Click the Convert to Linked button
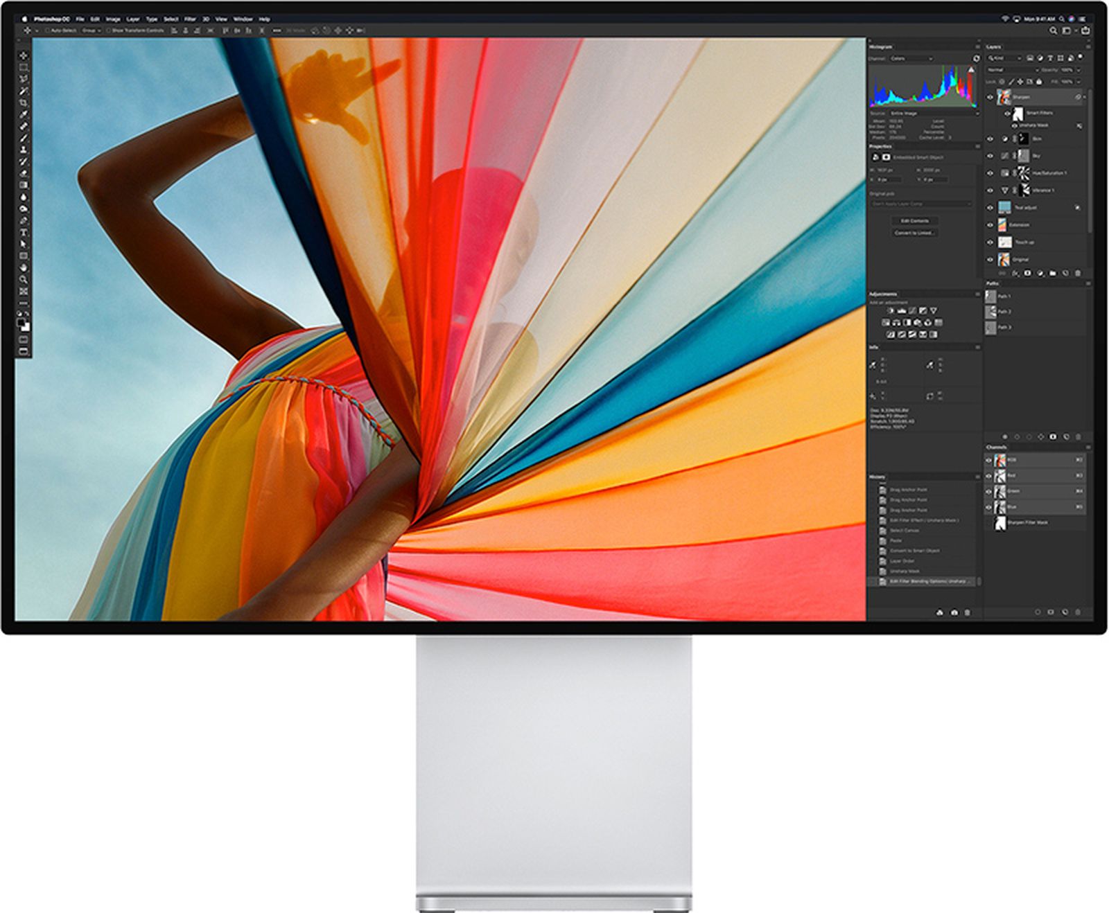 pos(915,233)
